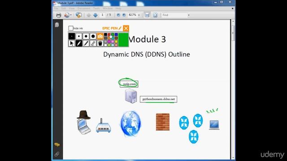Pick the brown color swatch
Screen dimensions: 287x161
tap(116, 38)
